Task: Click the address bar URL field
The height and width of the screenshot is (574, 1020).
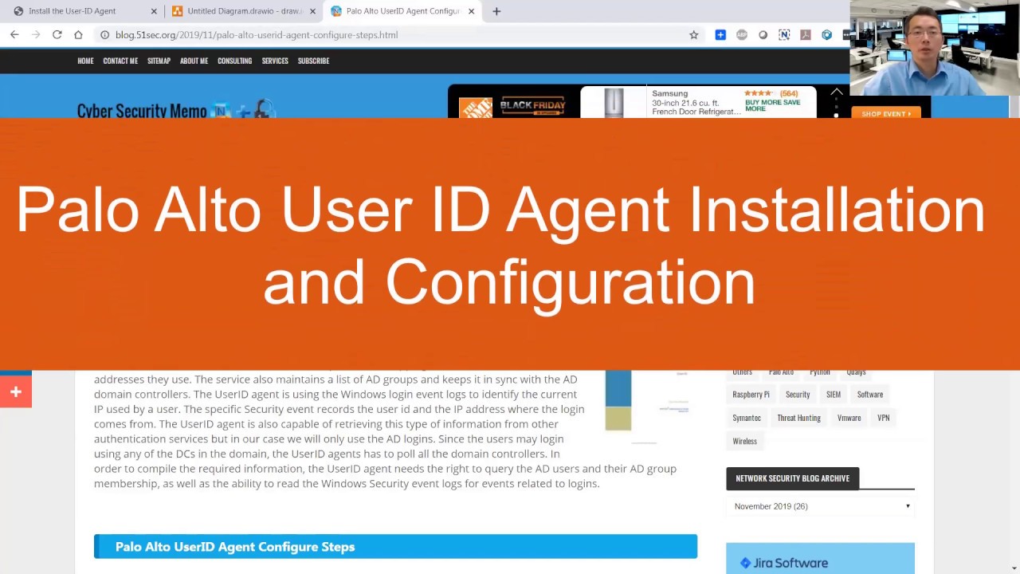Action: (390, 35)
